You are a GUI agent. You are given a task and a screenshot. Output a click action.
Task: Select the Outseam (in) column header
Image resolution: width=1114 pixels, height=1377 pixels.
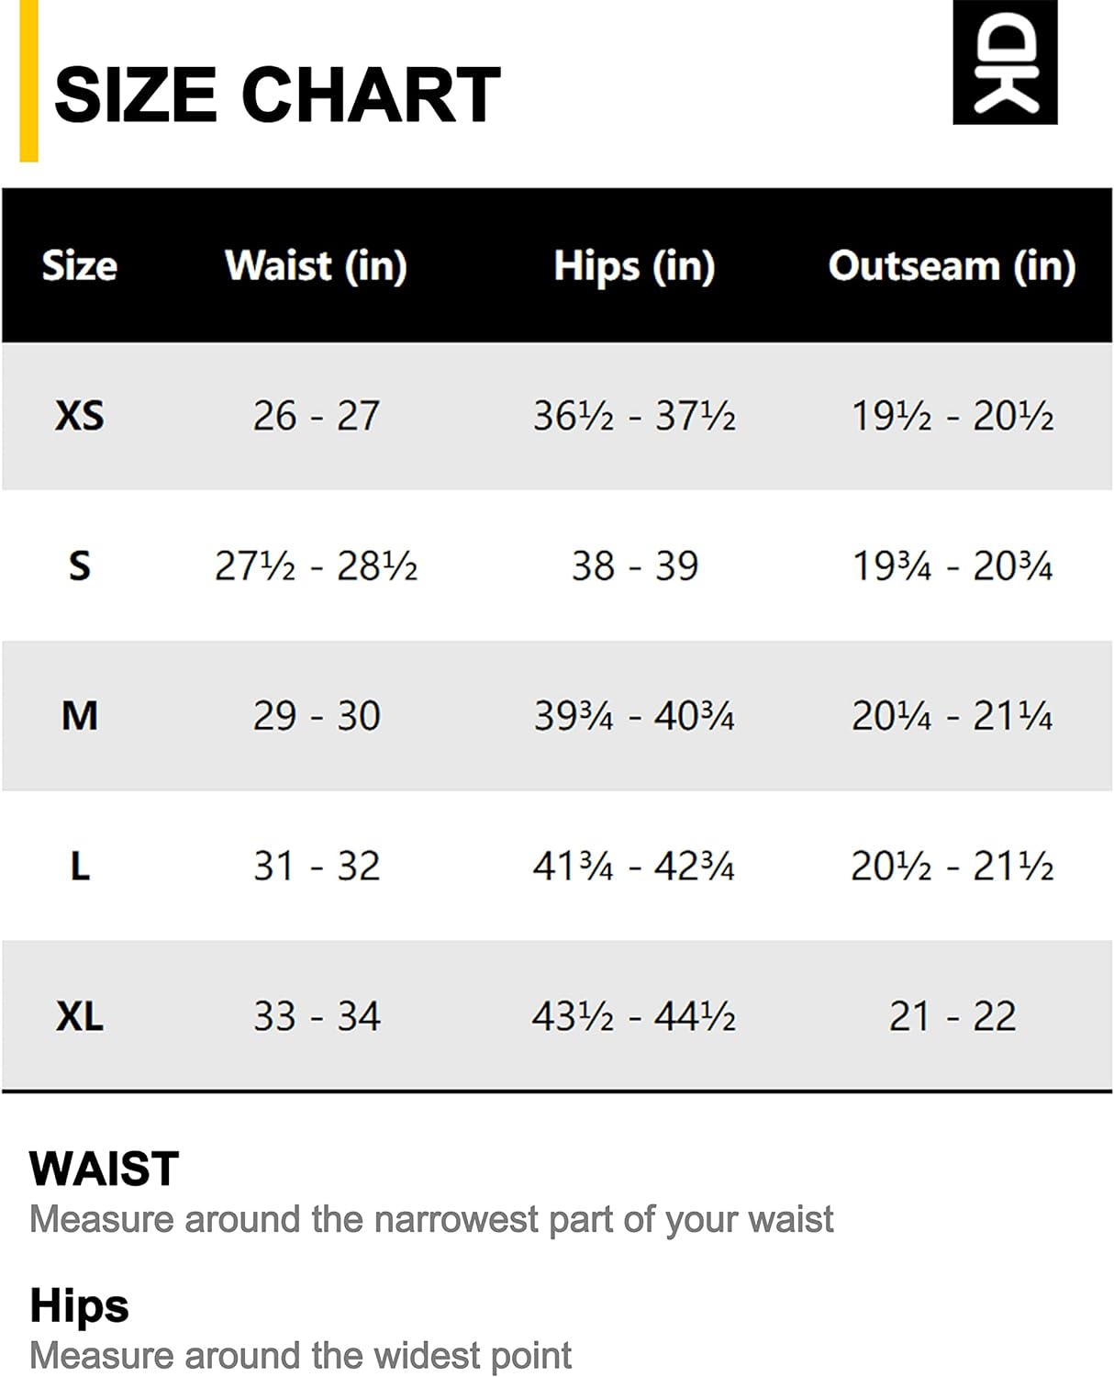(952, 266)
